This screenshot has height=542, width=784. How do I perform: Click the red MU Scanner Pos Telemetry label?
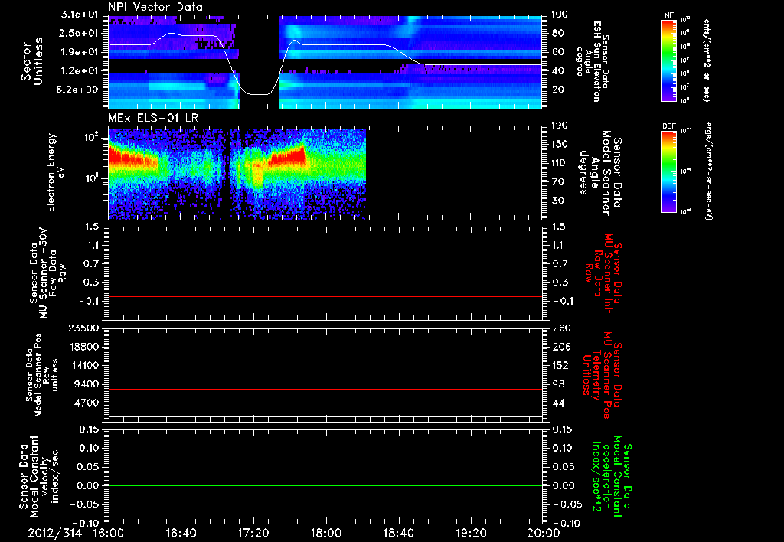click(603, 375)
